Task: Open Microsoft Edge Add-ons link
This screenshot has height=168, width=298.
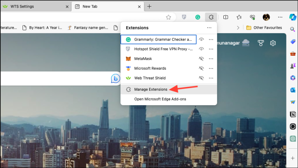Action: point(169,99)
